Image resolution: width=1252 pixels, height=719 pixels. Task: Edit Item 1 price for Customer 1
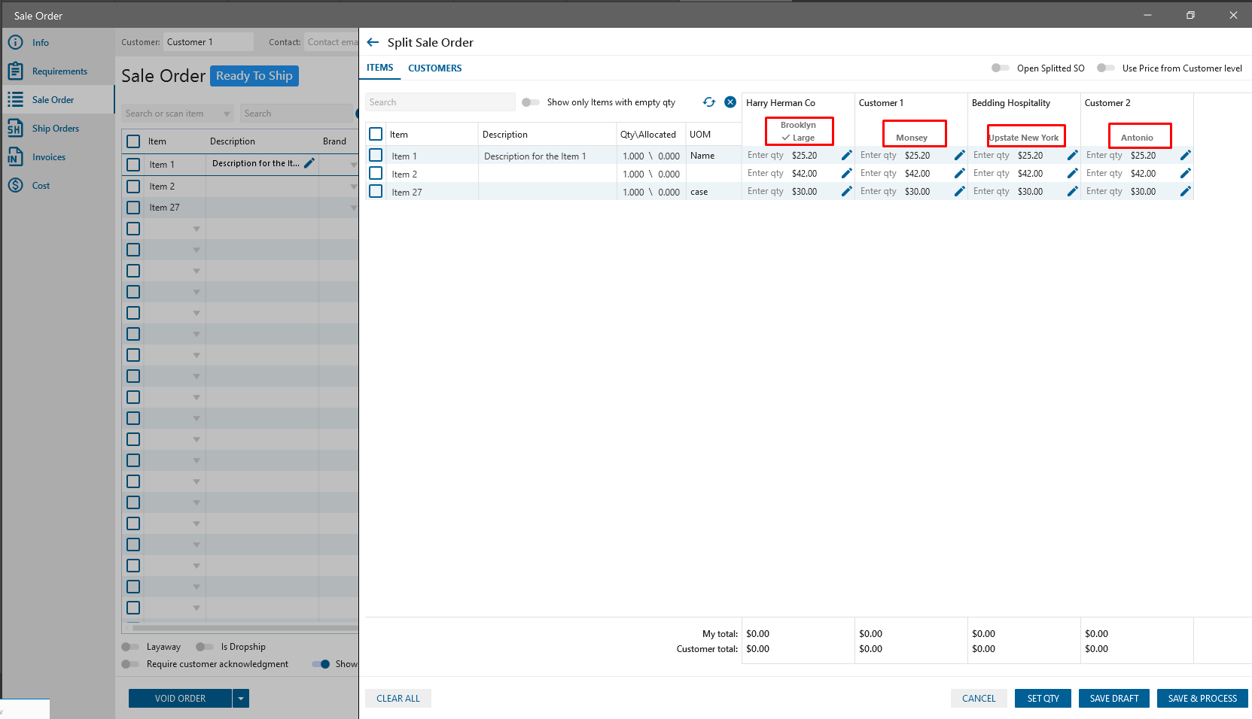click(959, 155)
